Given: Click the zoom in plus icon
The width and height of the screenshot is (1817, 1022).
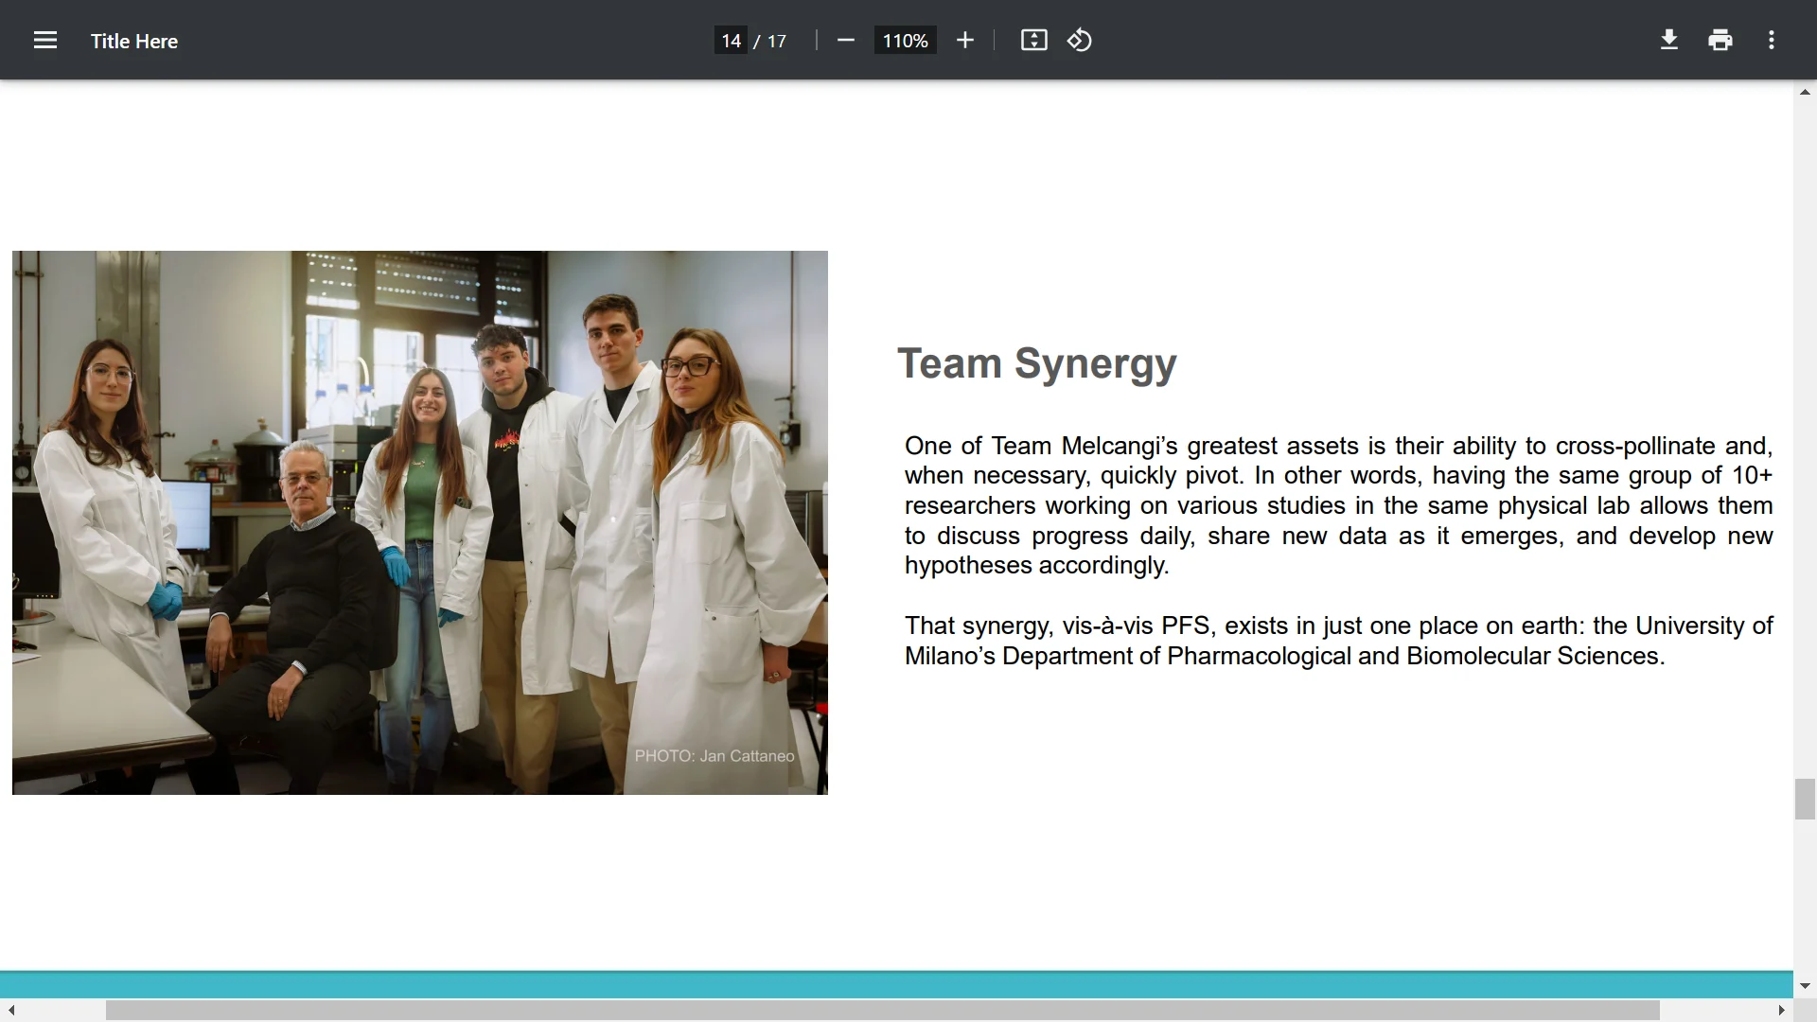Looking at the screenshot, I should point(964,41).
